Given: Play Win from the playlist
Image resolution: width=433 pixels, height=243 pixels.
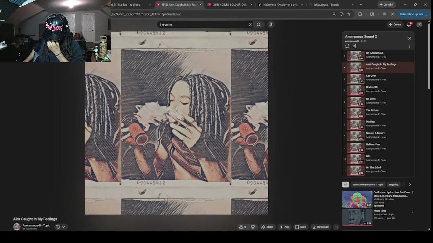Looking at the screenshot, I should 378,159.
